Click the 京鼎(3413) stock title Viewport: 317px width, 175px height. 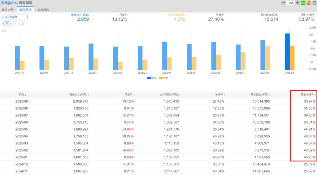click(9, 3)
